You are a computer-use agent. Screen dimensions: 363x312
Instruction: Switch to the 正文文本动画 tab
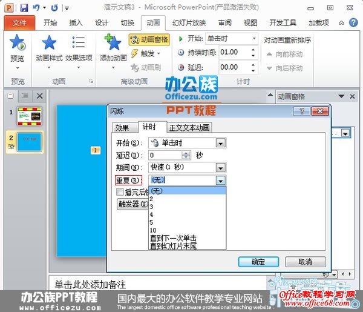coord(189,127)
